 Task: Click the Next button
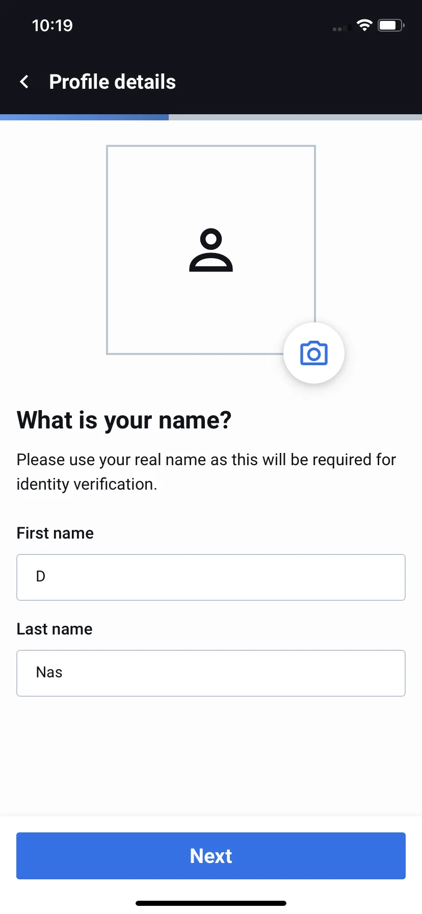211,856
